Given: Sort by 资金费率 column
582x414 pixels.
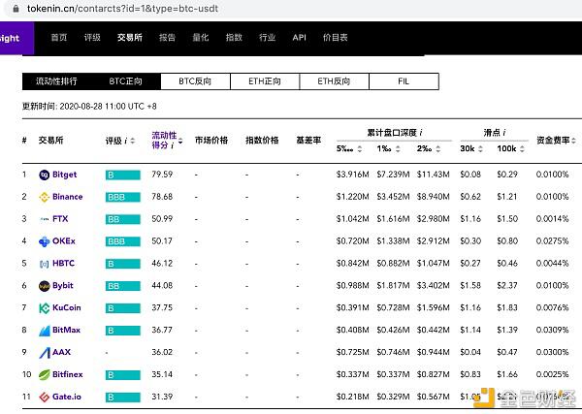Looking at the screenshot, I should 573,141.
